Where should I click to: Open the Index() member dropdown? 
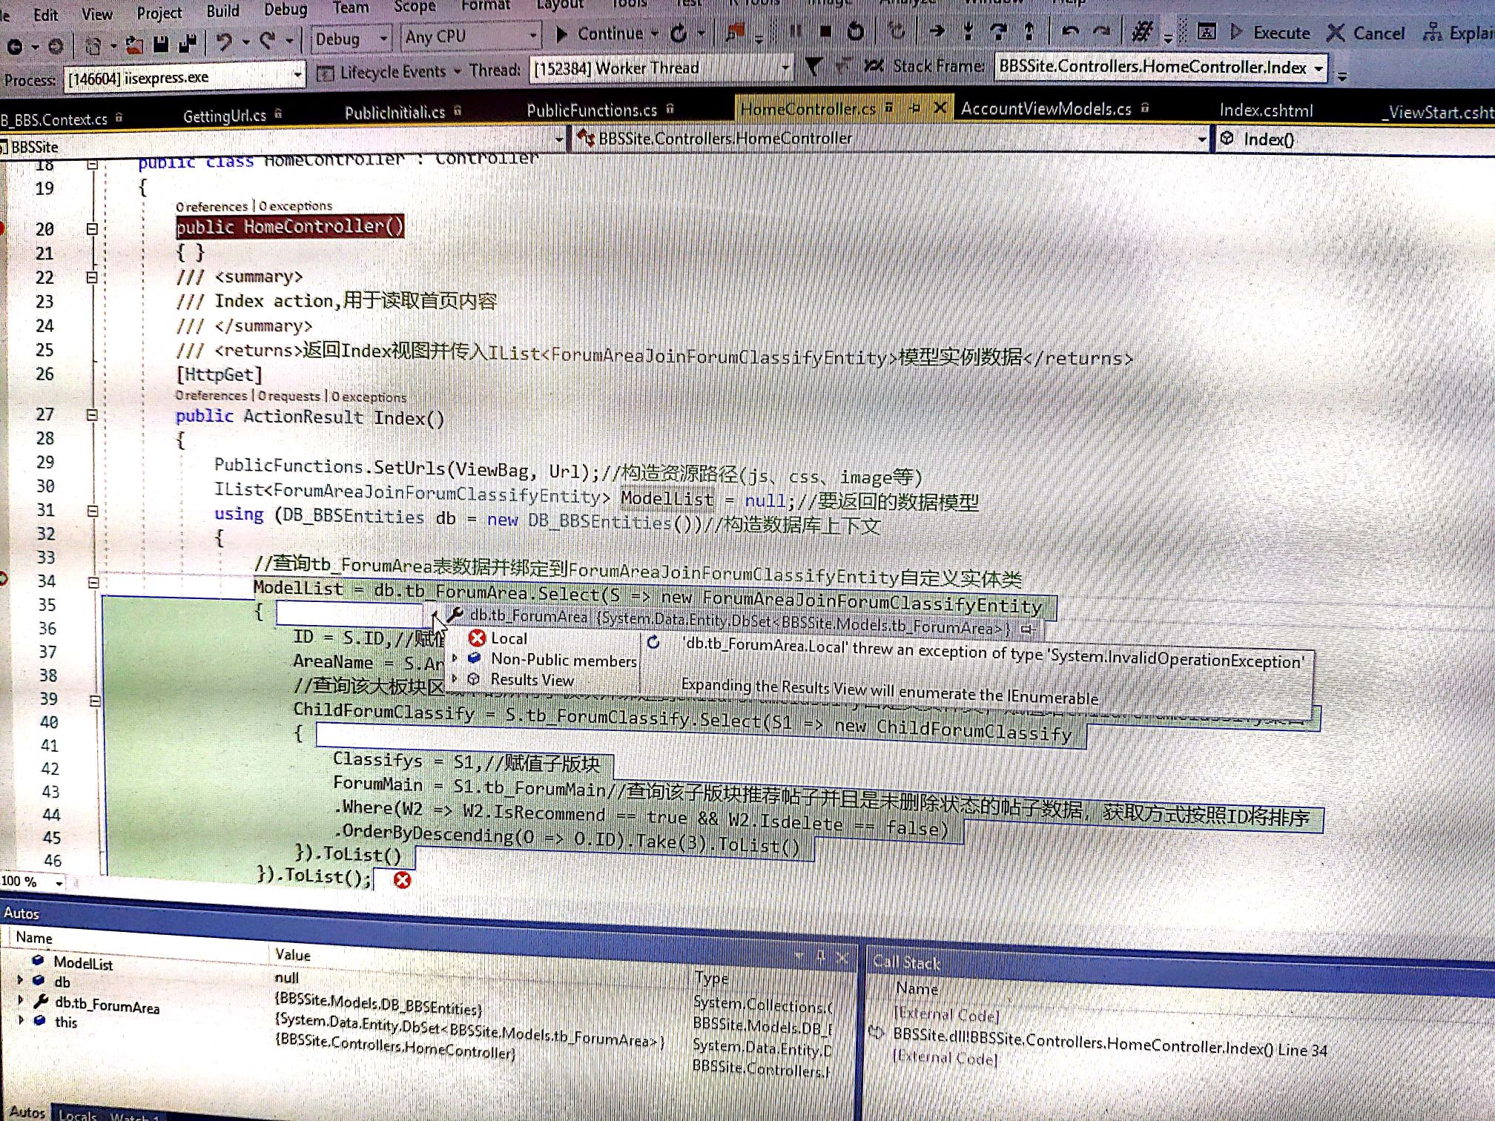click(x=1354, y=139)
